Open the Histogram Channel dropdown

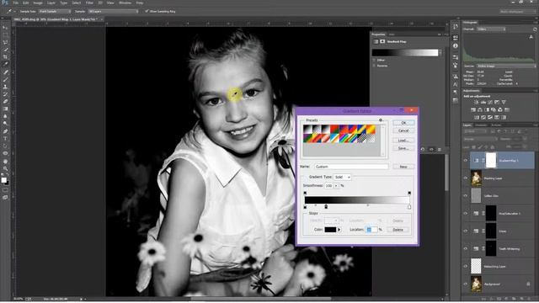[x=491, y=29]
